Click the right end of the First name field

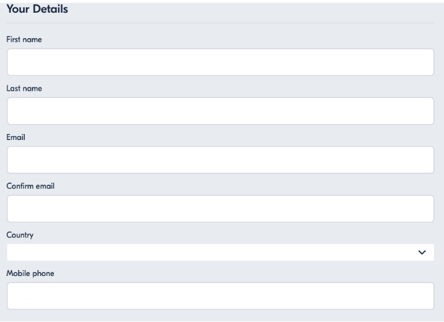[x=425, y=62]
